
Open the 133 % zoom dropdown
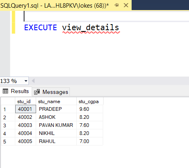[x=26, y=81]
